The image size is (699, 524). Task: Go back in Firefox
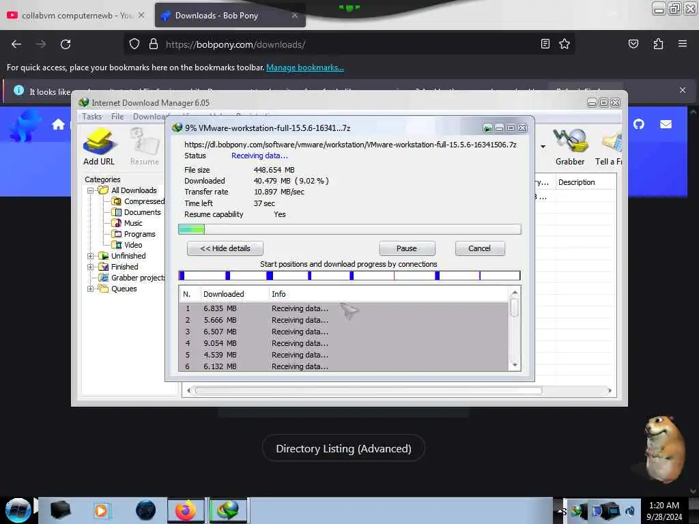point(16,44)
